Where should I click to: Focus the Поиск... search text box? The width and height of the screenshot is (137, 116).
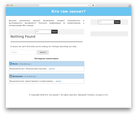point(23,52)
